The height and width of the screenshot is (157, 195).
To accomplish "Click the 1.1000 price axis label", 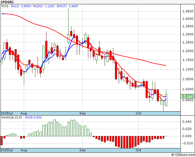I will click(x=188, y=69).
